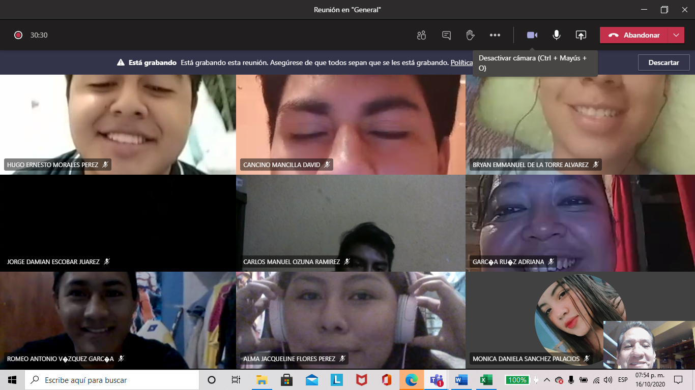
Task: Select Romeo Antonio Vázquez García tile
Action: tap(118, 320)
